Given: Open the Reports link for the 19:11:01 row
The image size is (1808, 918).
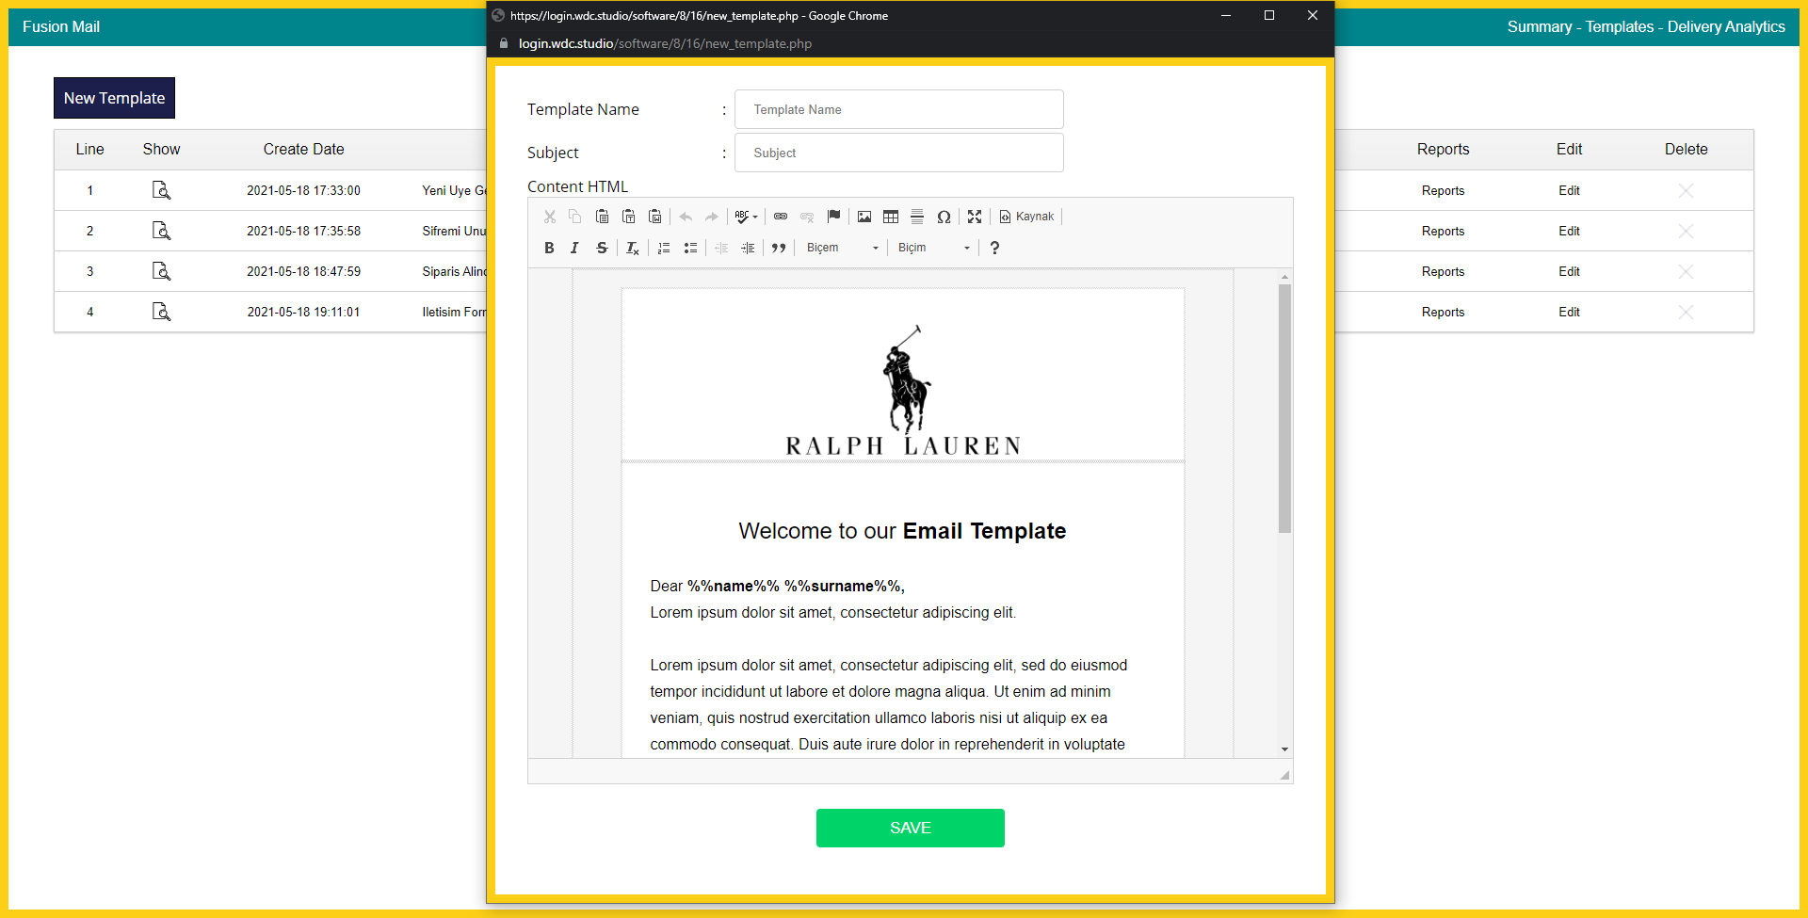Looking at the screenshot, I should click(x=1443, y=312).
